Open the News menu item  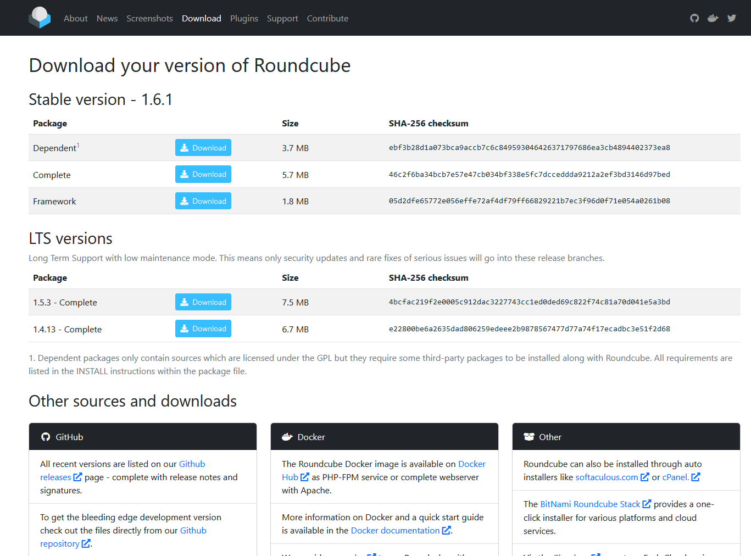[107, 18]
